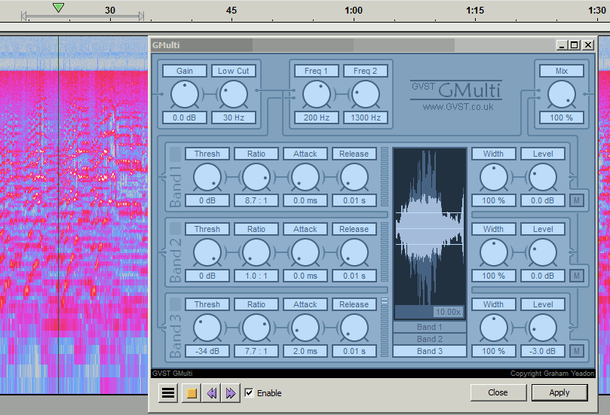
Task: Mute Band 2 with M button
Action: (577, 276)
